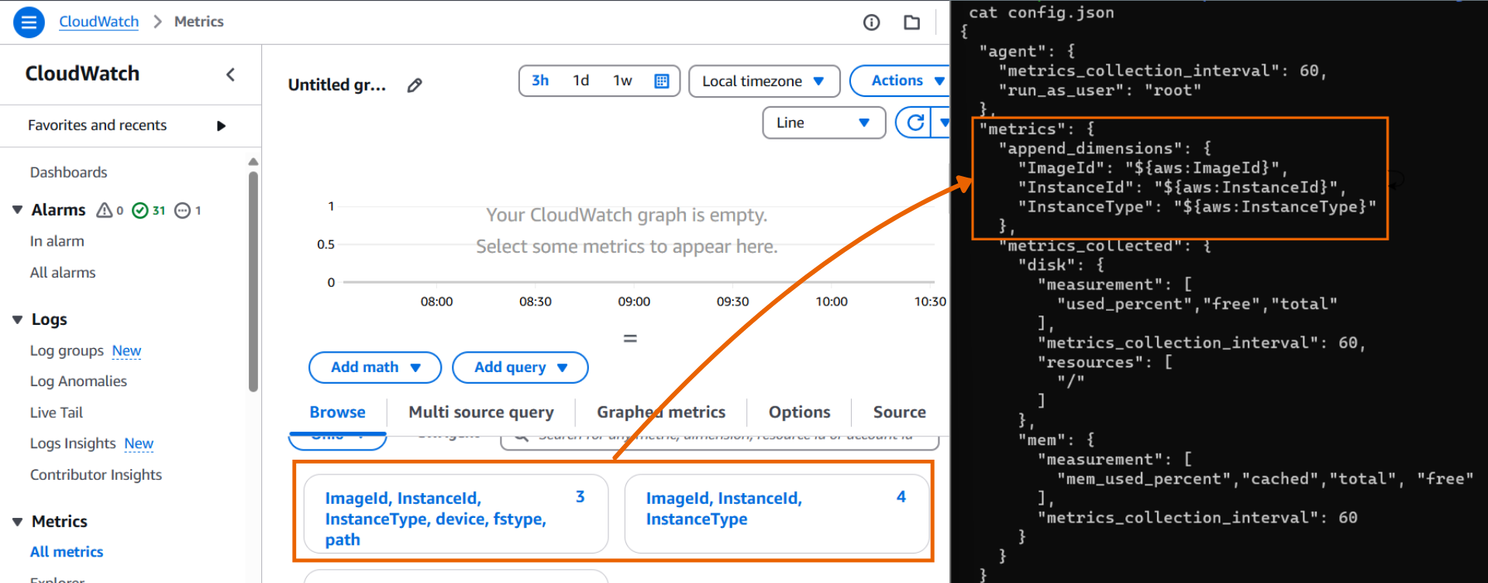
Task: Click the insufficient data alarms icon
Action: (x=183, y=210)
